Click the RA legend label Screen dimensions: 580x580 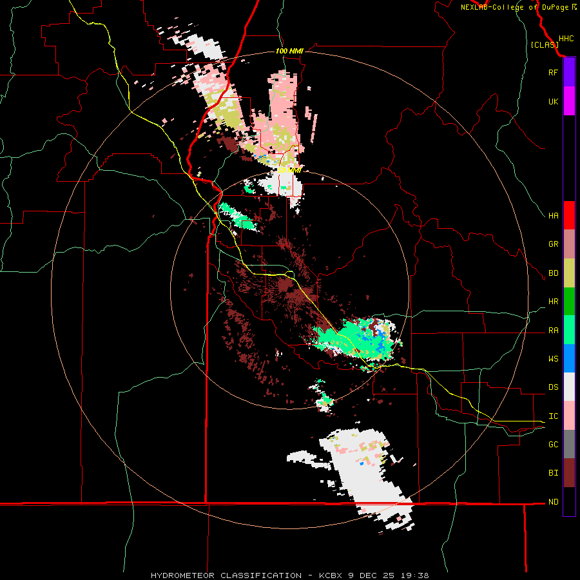[x=553, y=331]
